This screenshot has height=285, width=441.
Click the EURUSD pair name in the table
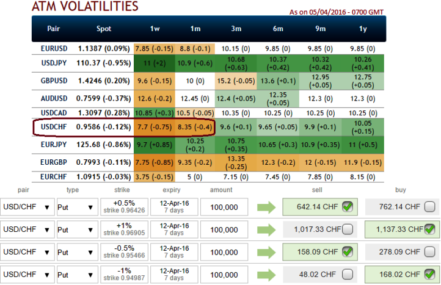(53, 48)
